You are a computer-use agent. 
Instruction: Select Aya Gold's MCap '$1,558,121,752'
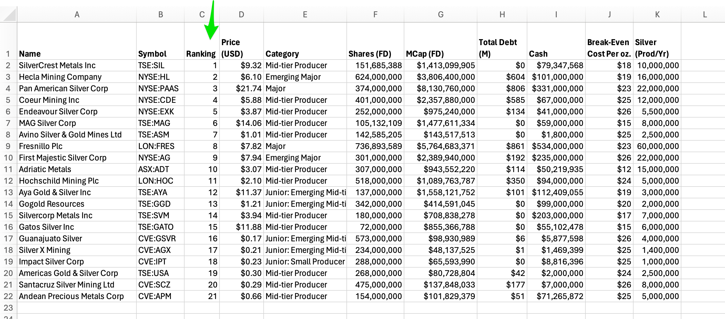click(x=441, y=192)
